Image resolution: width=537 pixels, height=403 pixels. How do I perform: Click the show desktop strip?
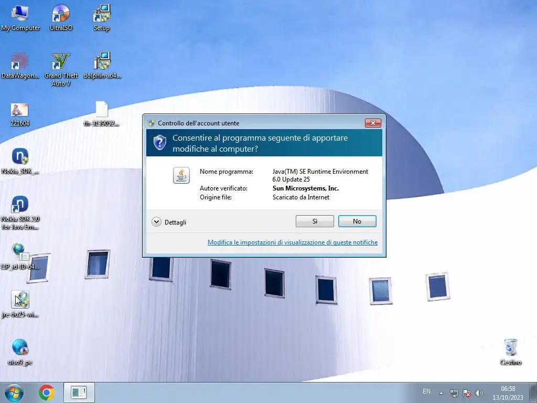(x=533, y=393)
